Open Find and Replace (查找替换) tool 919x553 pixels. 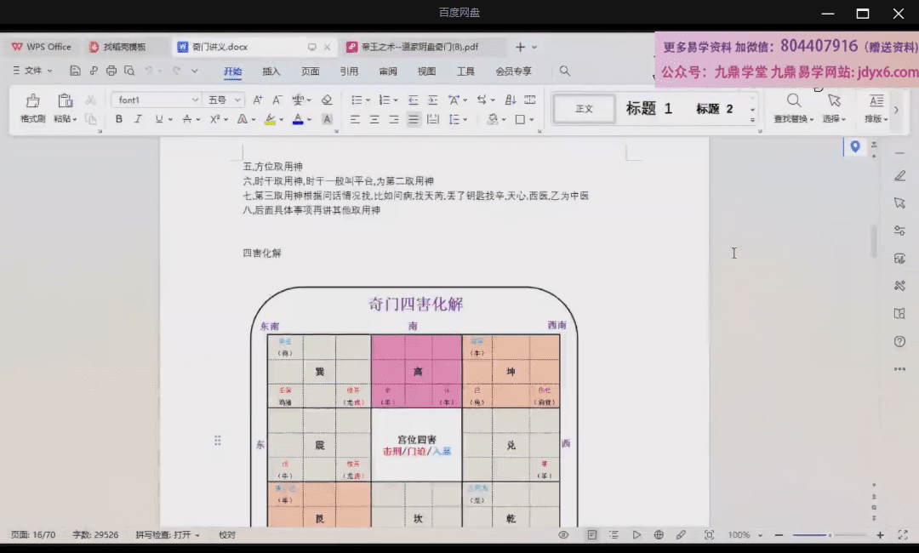(x=793, y=107)
